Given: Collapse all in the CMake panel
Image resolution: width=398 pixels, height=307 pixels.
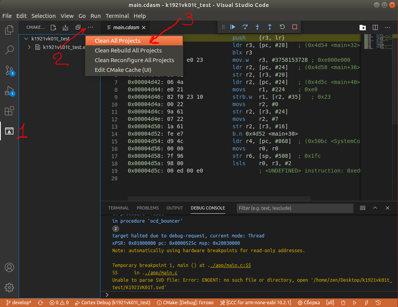Looking at the screenshot, I should click(78, 28).
